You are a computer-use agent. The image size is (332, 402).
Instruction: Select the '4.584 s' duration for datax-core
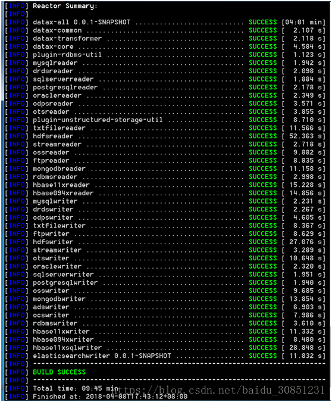(308, 47)
